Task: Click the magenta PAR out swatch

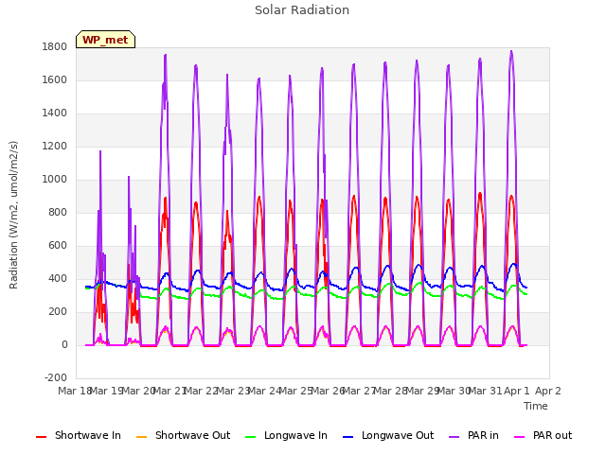Action: pos(520,437)
